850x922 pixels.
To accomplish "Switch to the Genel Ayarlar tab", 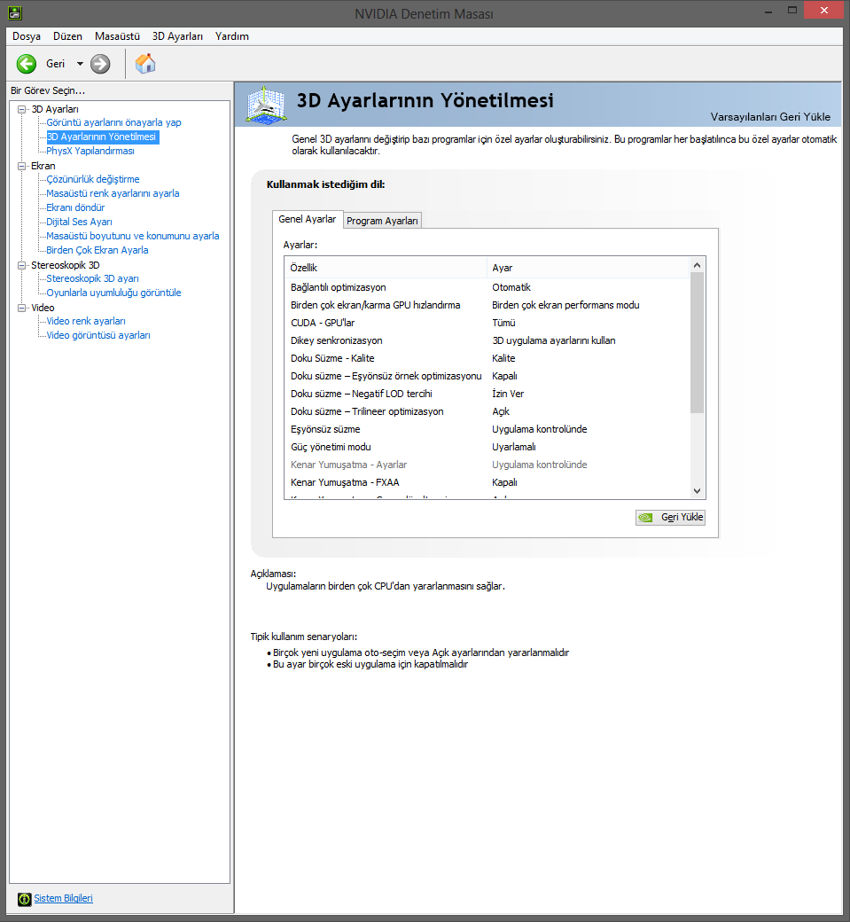I will 307,219.
